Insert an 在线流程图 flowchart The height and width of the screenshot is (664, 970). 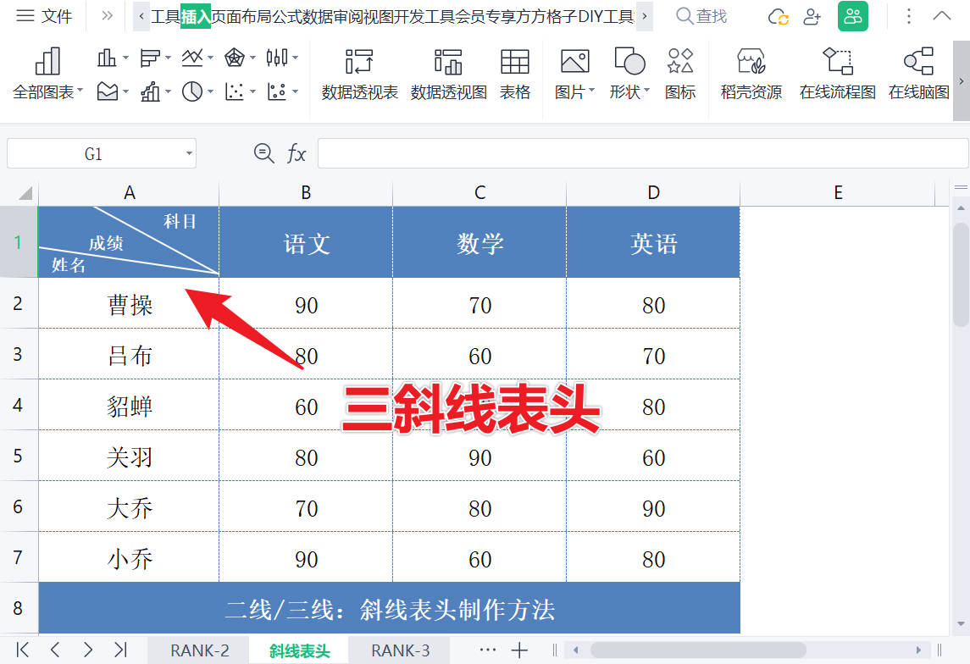tap(838, 75)
